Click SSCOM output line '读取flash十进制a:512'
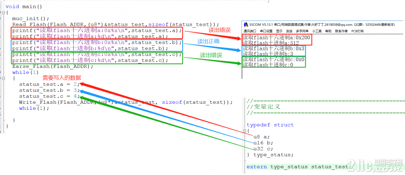This screenshot has height=175, width=405. [x=271, y=43]
